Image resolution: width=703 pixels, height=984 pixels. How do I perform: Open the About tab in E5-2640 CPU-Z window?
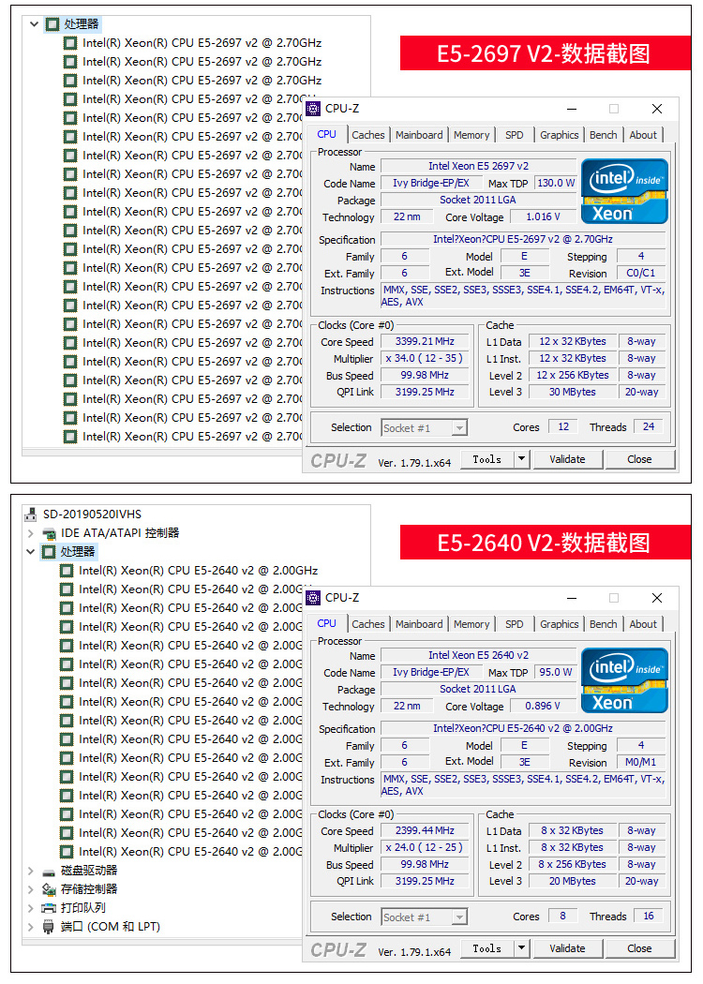643,624
